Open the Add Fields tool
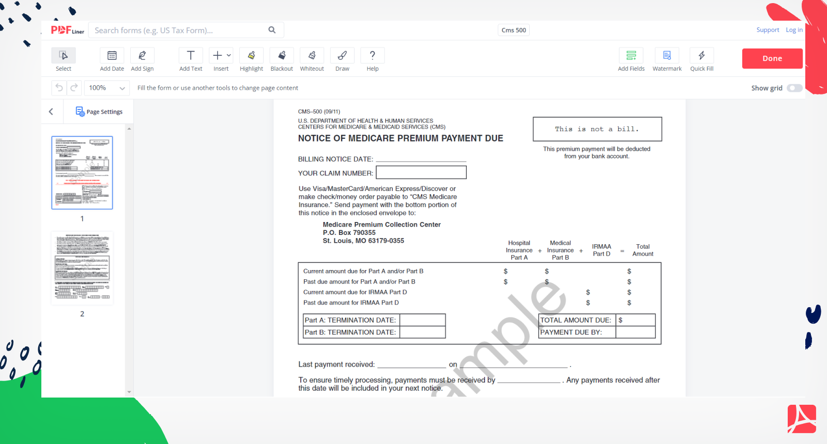This screenshot has width=827, height=444. (x=631, y=60)
